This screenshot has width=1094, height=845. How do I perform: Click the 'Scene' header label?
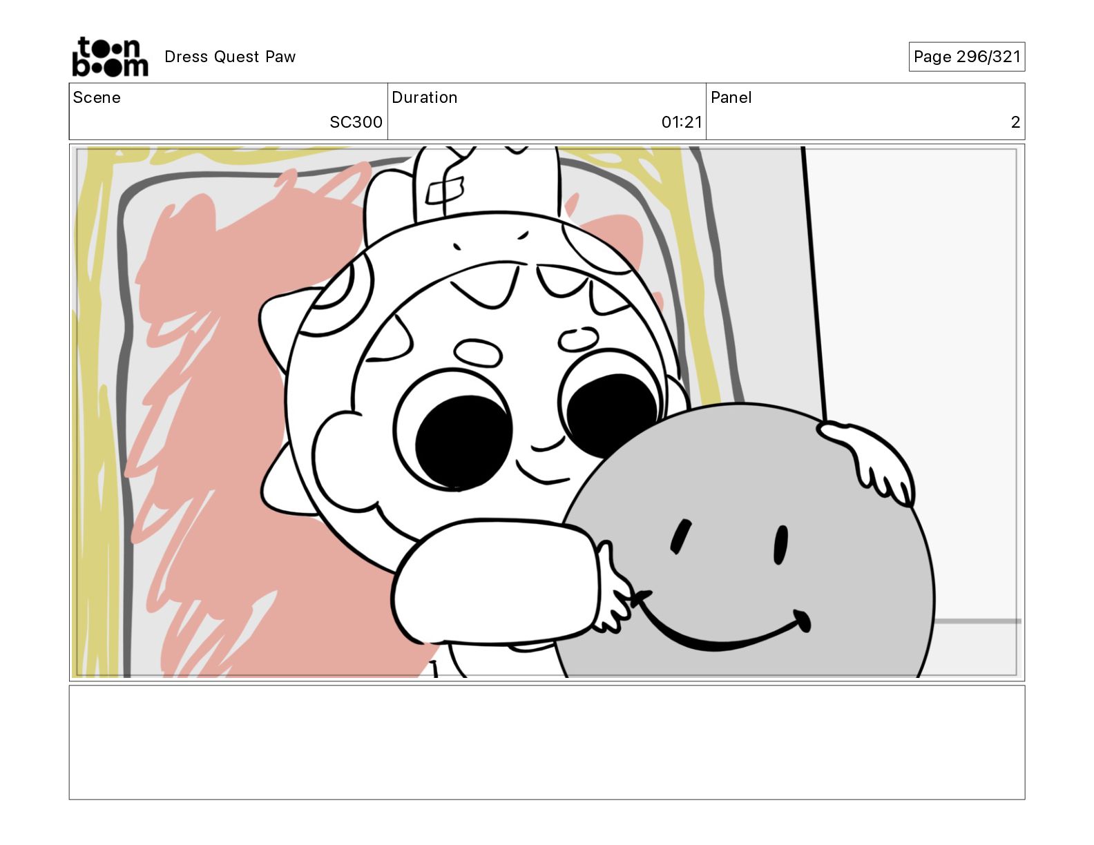point(97,97)
